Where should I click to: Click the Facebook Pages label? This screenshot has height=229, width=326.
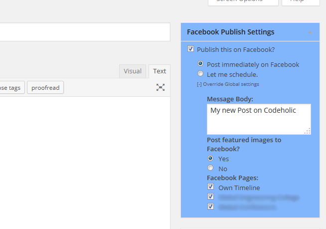pyautogui.click(x=232, y=178)
